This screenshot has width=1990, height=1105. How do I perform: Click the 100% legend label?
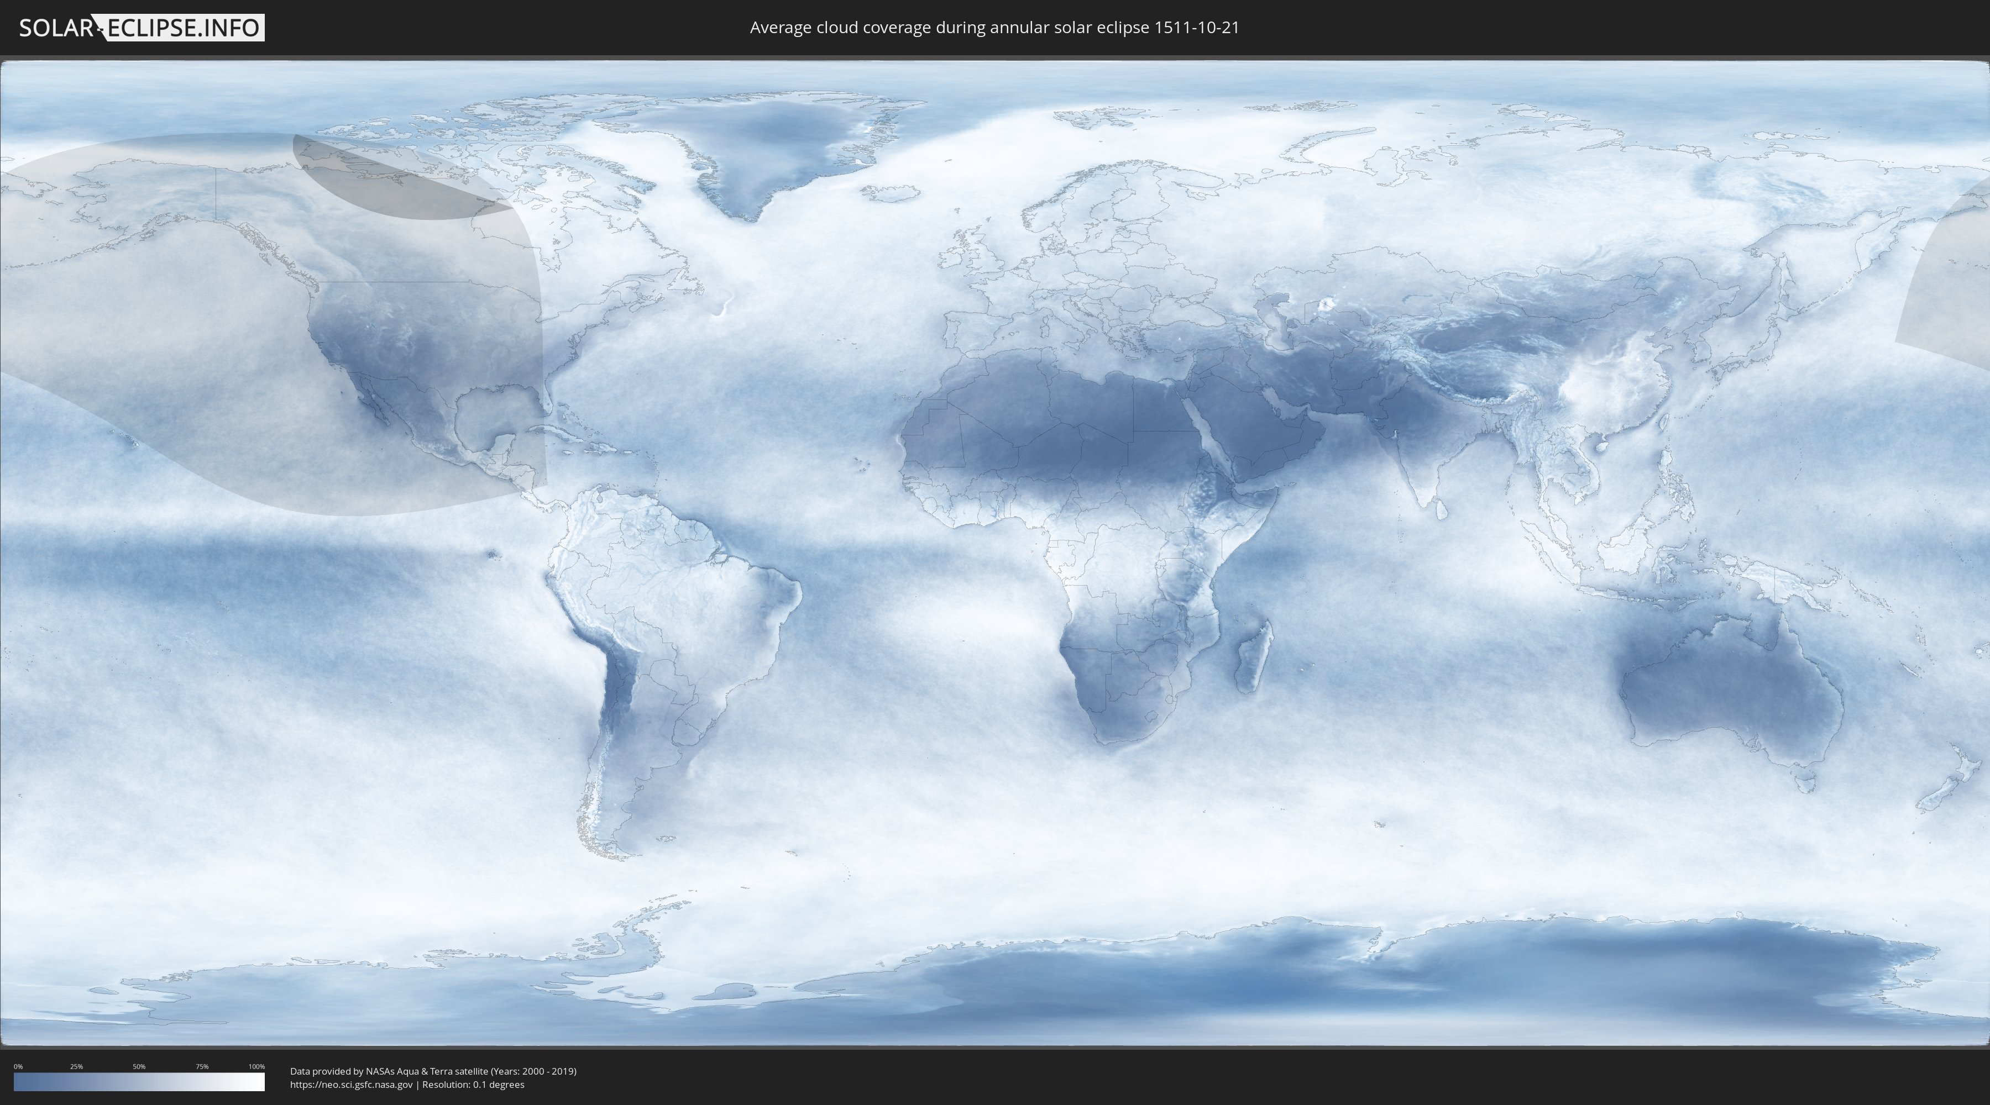coord(256,1066)
